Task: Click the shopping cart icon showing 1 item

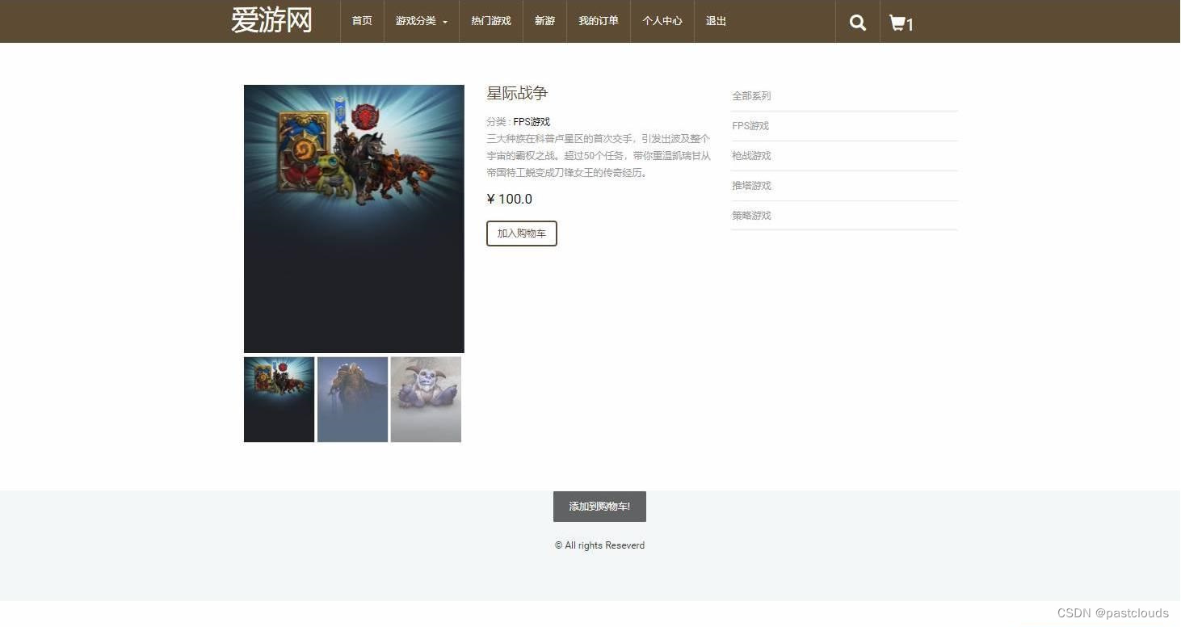Action: (x=899, y=22)
